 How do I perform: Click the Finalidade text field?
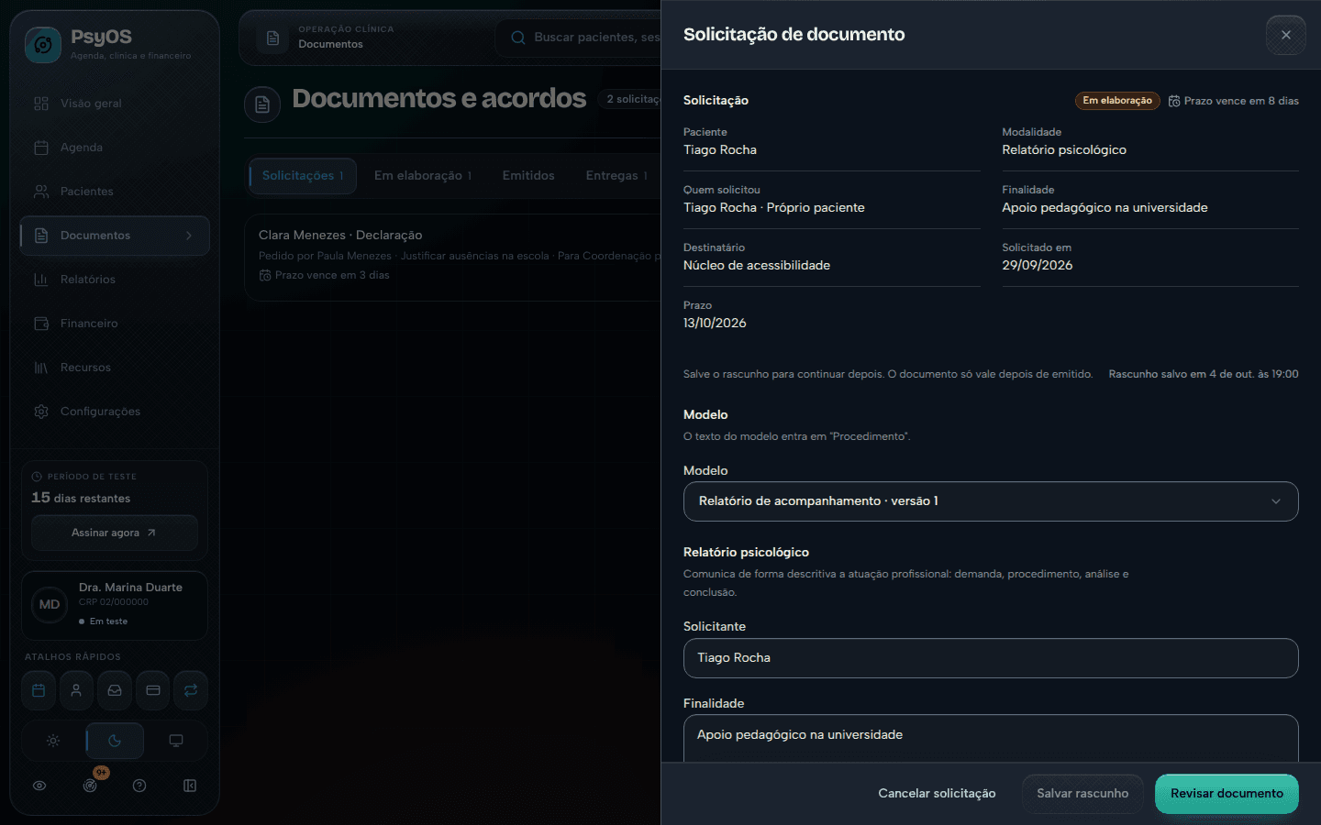click(991, 738)
